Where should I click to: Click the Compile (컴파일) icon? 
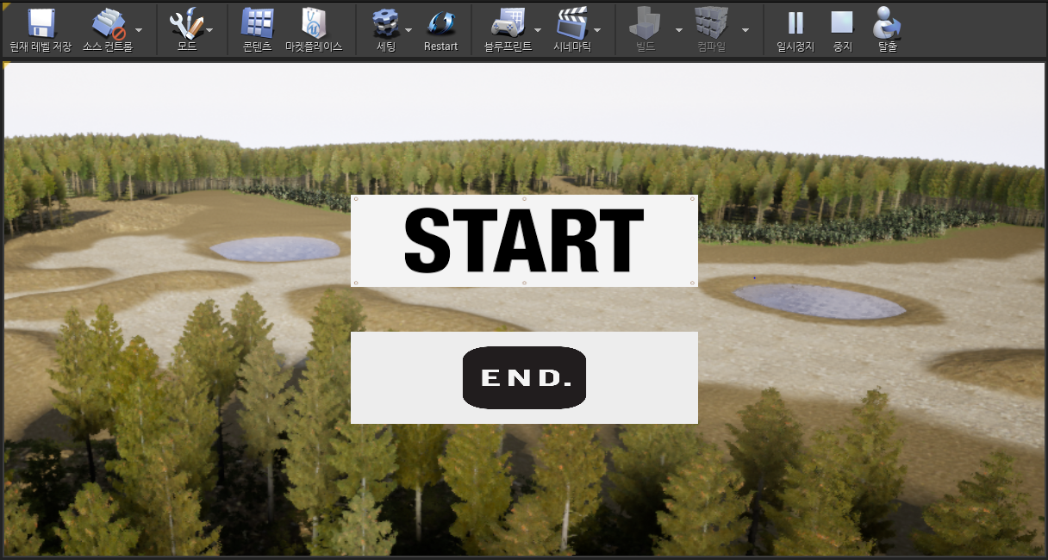pyautogui.click(x=711, y=23)
